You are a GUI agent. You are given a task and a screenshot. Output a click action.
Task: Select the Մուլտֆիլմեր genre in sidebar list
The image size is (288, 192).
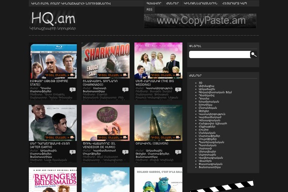pyautogui.click(x=207, y=139)
